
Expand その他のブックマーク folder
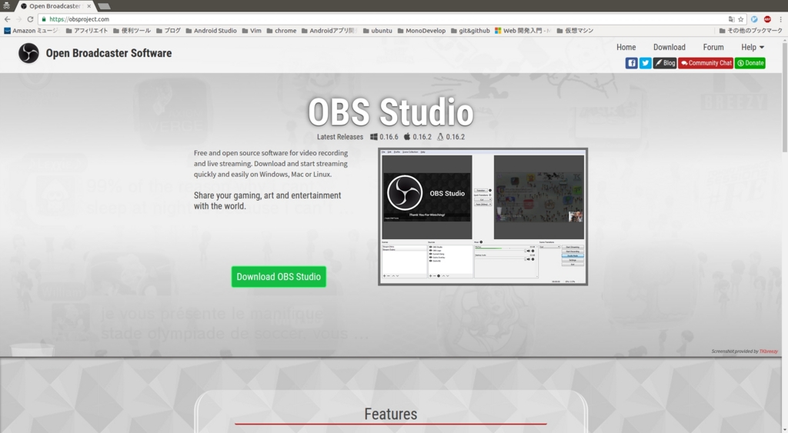tap(751, 31)
